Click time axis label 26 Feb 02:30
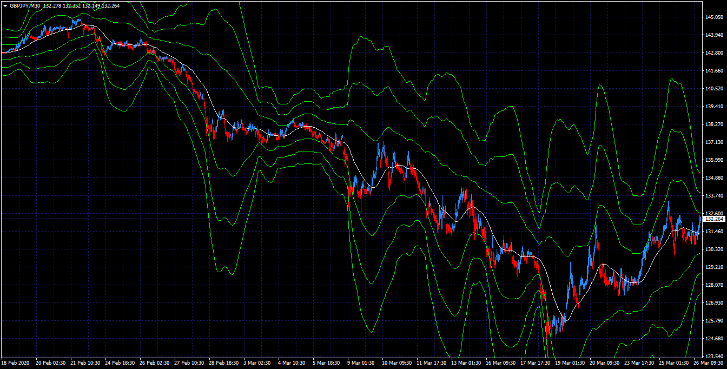This screenshot has height=369, width=727. click(155, 363)
